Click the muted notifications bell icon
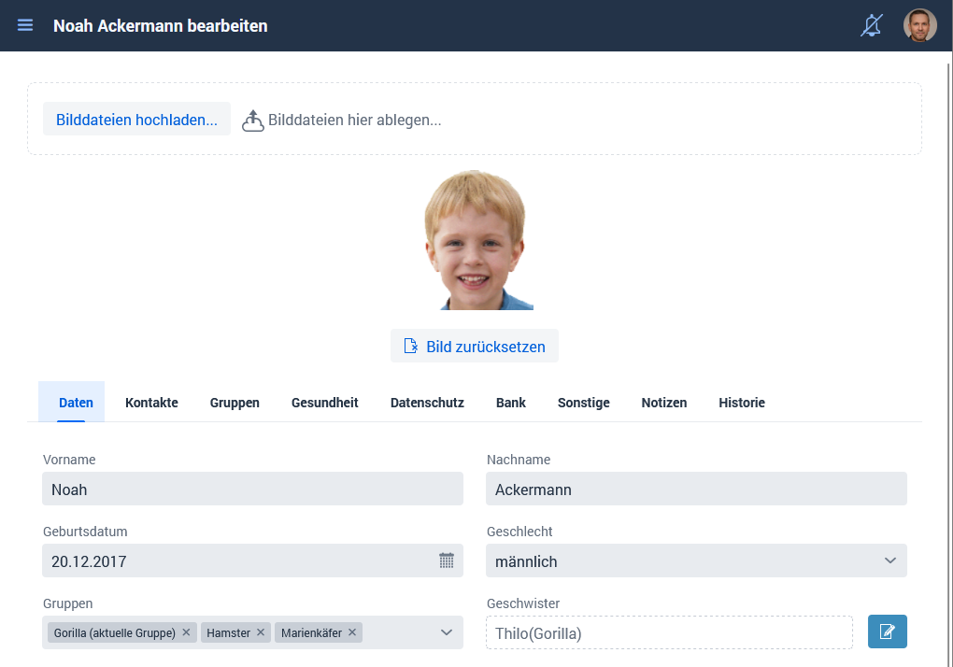 871,25
